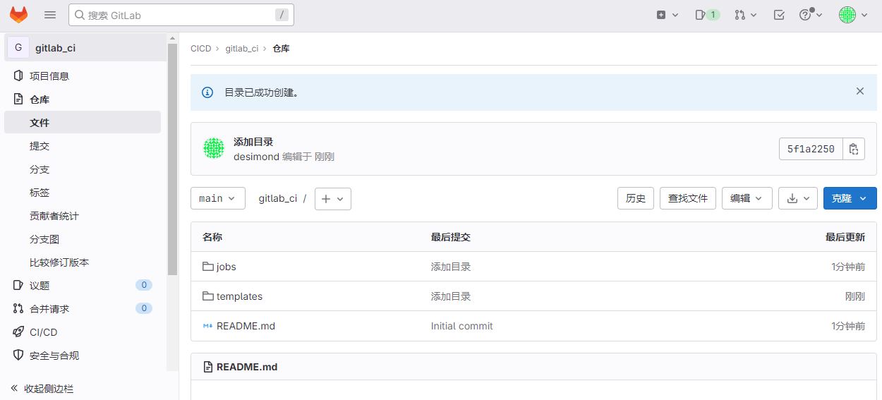Dismiss the directory created alert
The width and height of the screenshot is (882, 400).
[859, 91]
